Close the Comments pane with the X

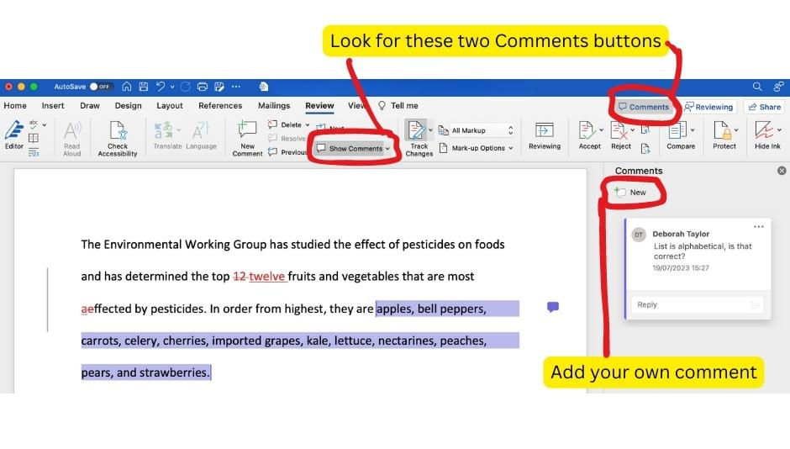click(x=782, y=171)
